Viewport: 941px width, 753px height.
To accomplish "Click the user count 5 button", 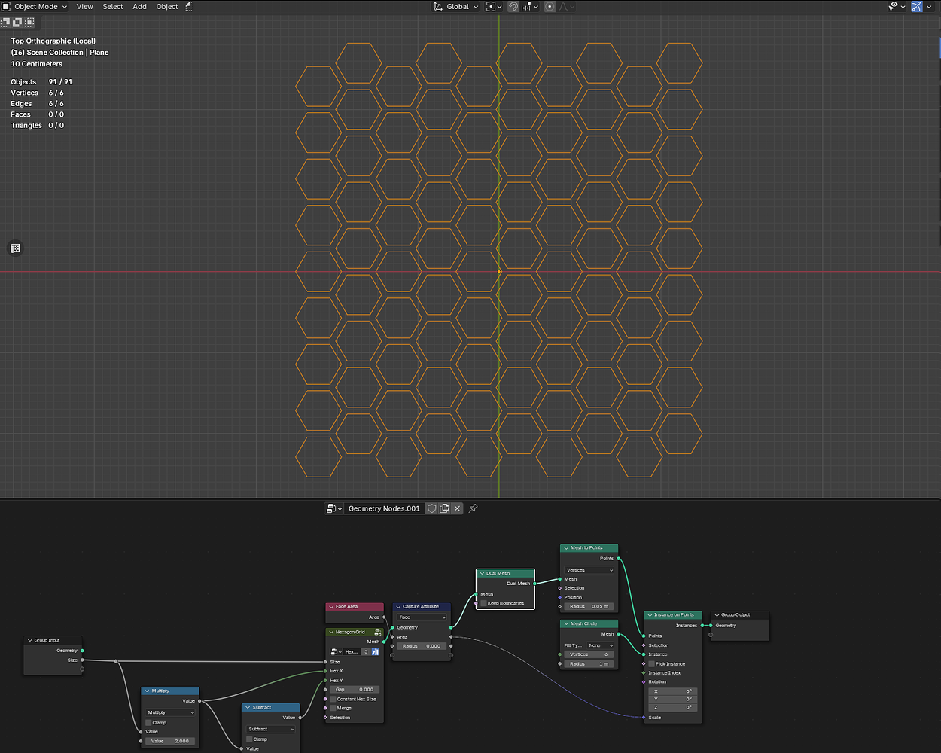I will click(366, 651).
